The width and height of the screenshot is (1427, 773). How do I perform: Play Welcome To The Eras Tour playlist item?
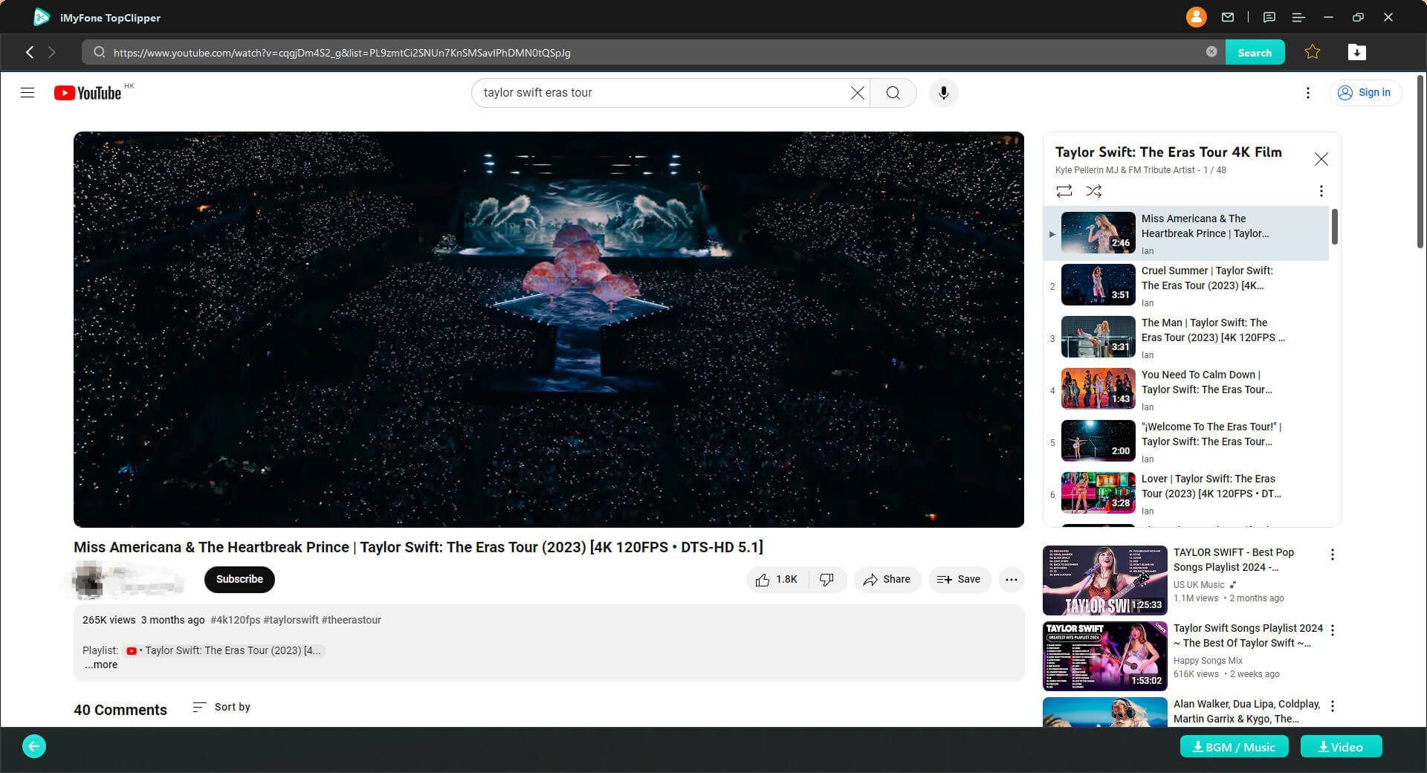point(1186,442)
